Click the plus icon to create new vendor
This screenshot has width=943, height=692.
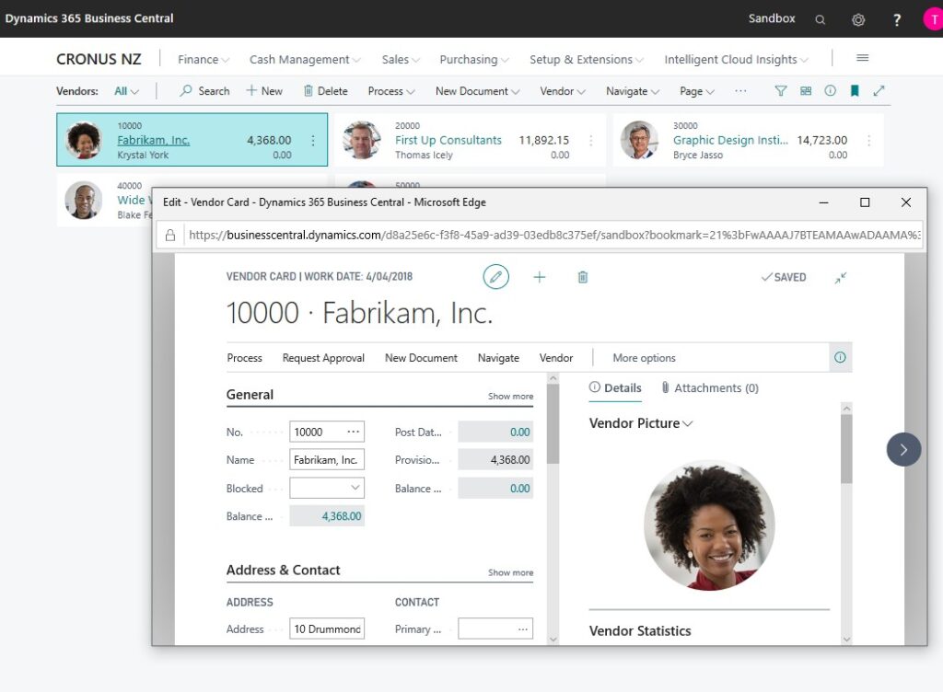539,277
